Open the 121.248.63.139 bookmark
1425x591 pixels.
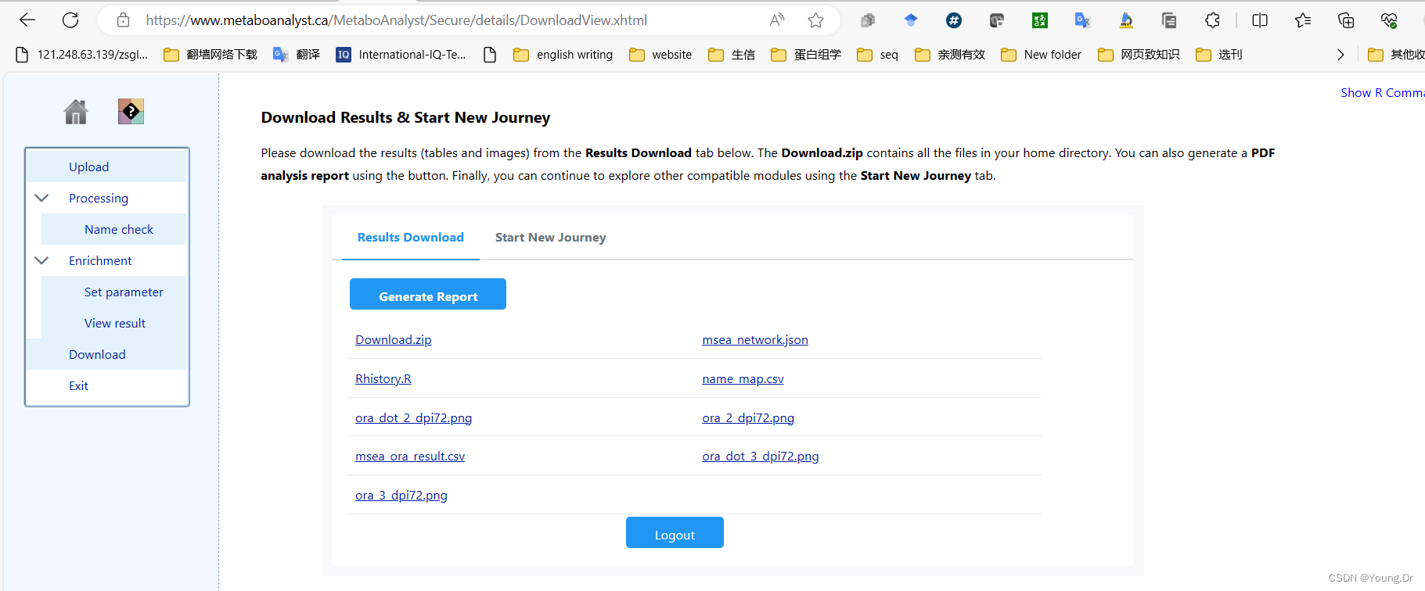click(81, 55)
